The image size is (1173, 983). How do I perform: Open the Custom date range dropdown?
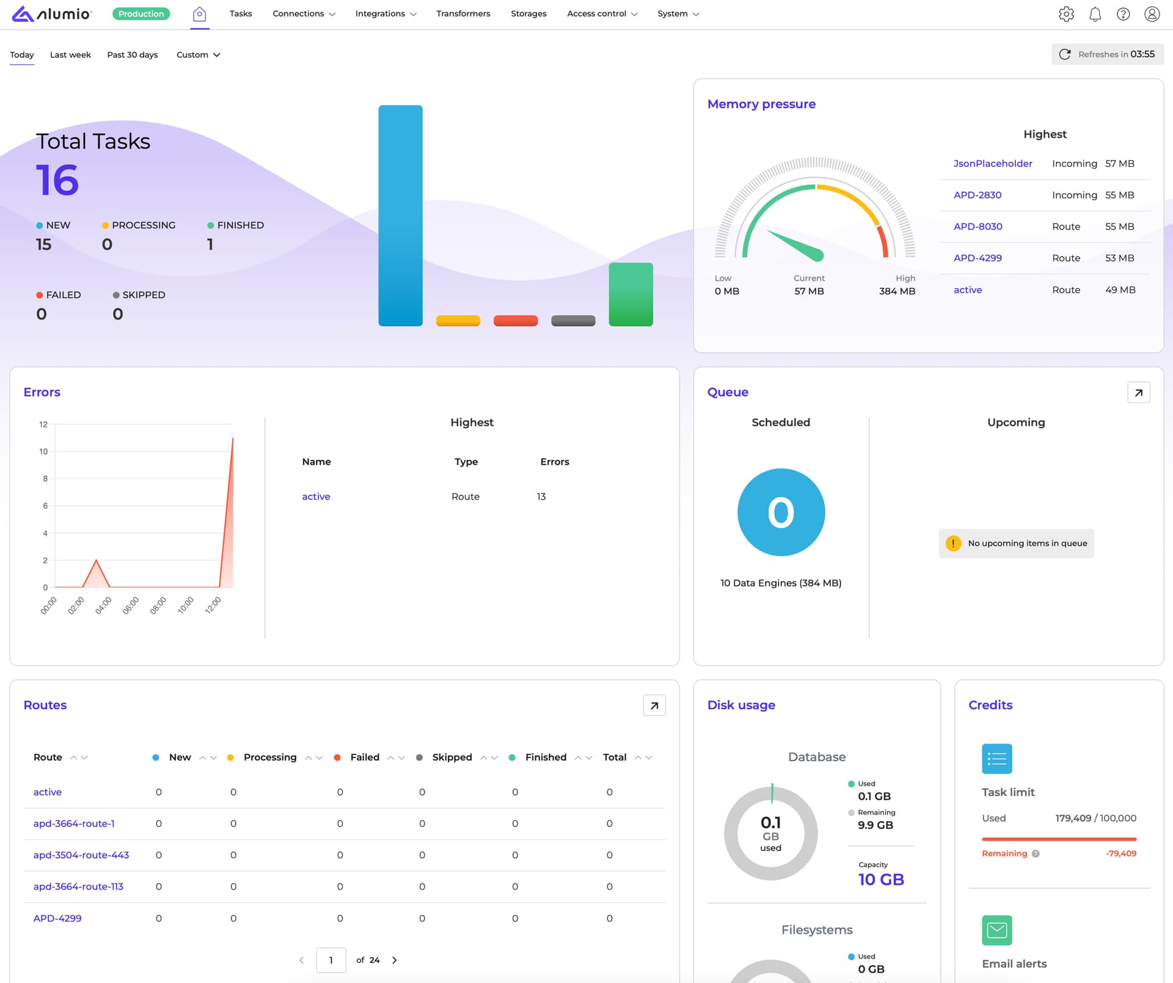(x=198, y=55)
